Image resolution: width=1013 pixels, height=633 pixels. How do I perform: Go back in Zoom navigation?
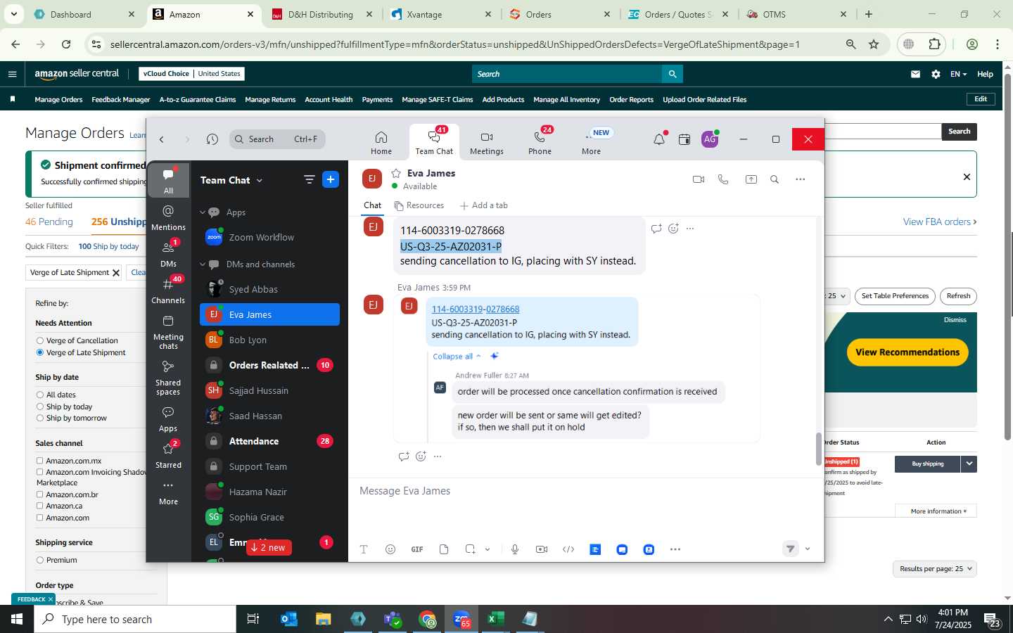(162, 139)
